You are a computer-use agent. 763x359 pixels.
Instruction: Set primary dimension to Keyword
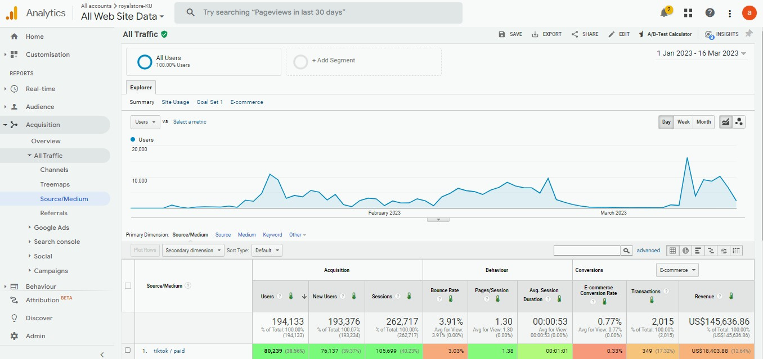click(272, 235)
